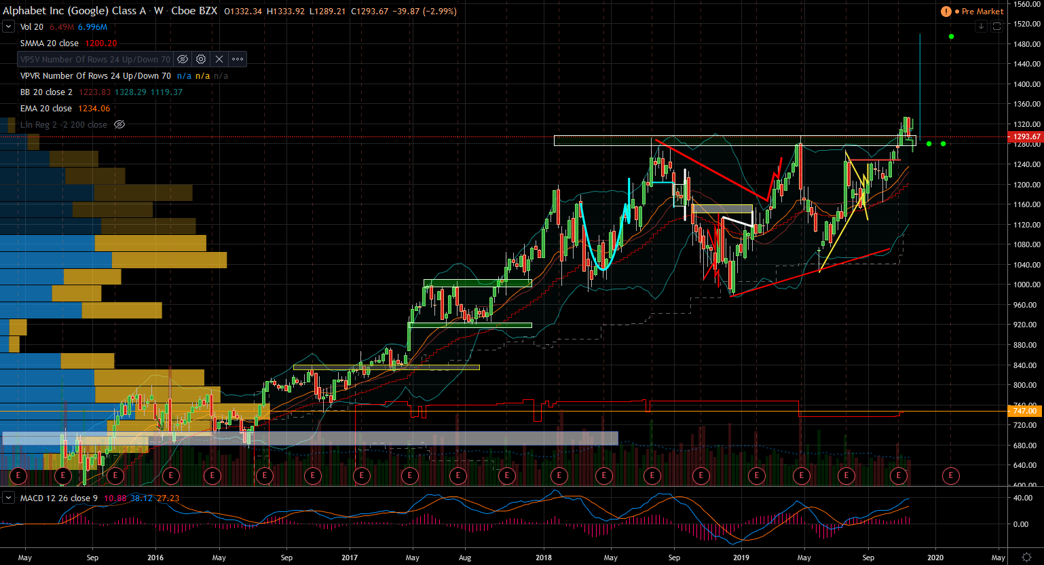Click the SMMA value 1200.20
The width and height of the screenshot is (1044, 565).
click(100, 43)
